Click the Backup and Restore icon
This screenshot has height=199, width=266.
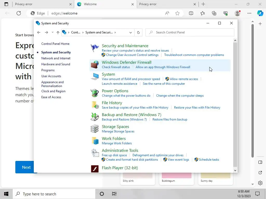(95, 117)
